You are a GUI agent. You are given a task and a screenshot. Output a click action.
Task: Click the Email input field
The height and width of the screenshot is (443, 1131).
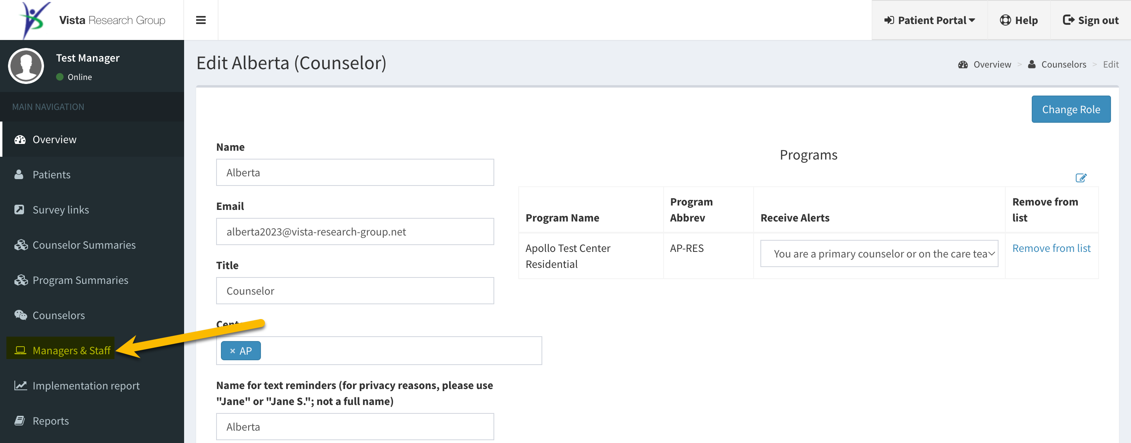coord(355,231)
